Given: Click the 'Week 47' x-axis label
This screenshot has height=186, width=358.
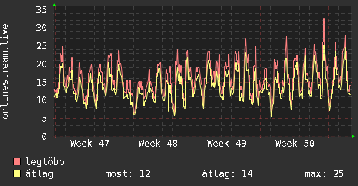Looking at the screenshot, I should tap(90, 144).
